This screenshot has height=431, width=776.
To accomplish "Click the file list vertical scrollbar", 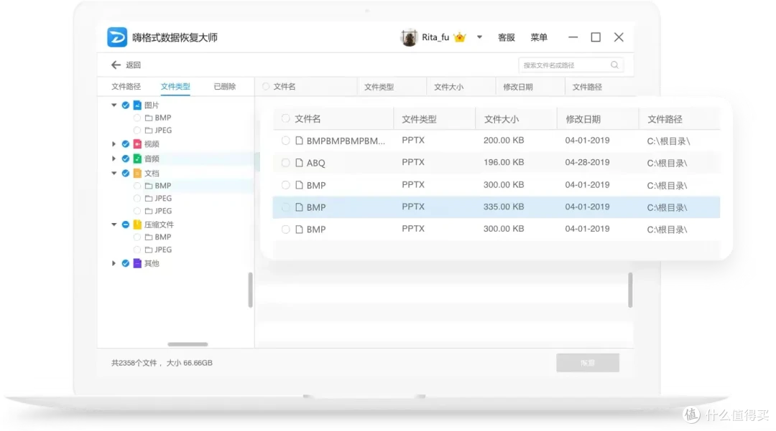I will tap(630, 289).
